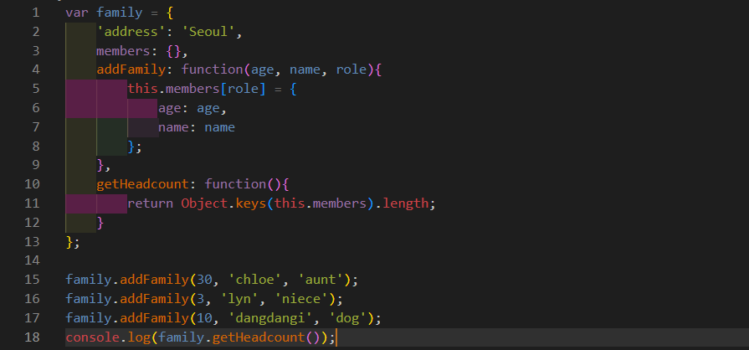Click the 'age' parameter on line 4
The height and width of the screenshot is (350, 749).
click(x=262, y=69)
